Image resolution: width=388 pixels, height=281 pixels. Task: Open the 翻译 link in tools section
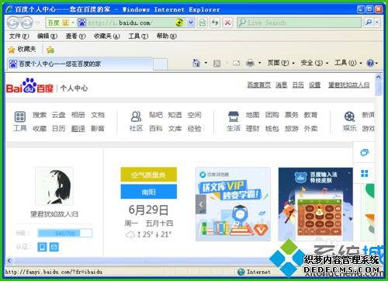[x=78, y=128]
